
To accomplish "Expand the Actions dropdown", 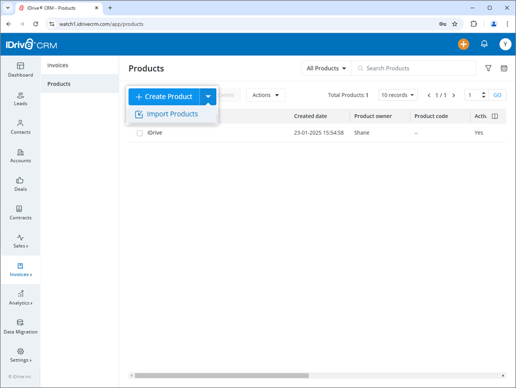I will click(265, 95).
